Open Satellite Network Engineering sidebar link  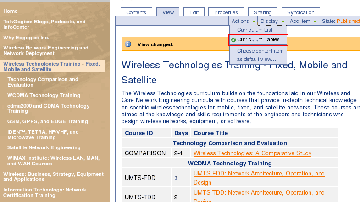pos(44,147)
